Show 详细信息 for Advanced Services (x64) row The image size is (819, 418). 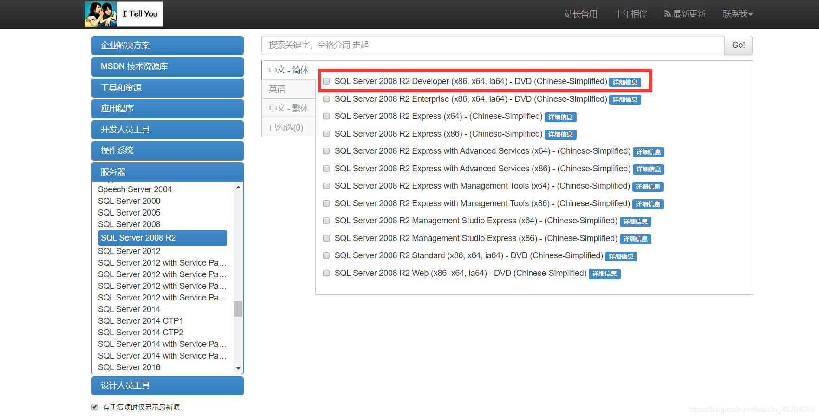pos(649,152)
